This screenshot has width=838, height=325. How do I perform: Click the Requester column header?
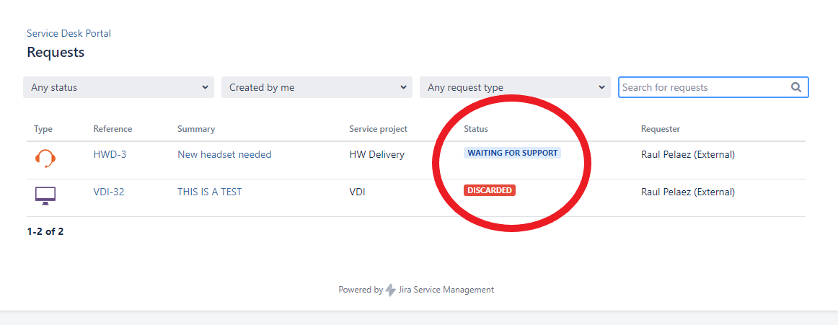[x=661, y=129]
